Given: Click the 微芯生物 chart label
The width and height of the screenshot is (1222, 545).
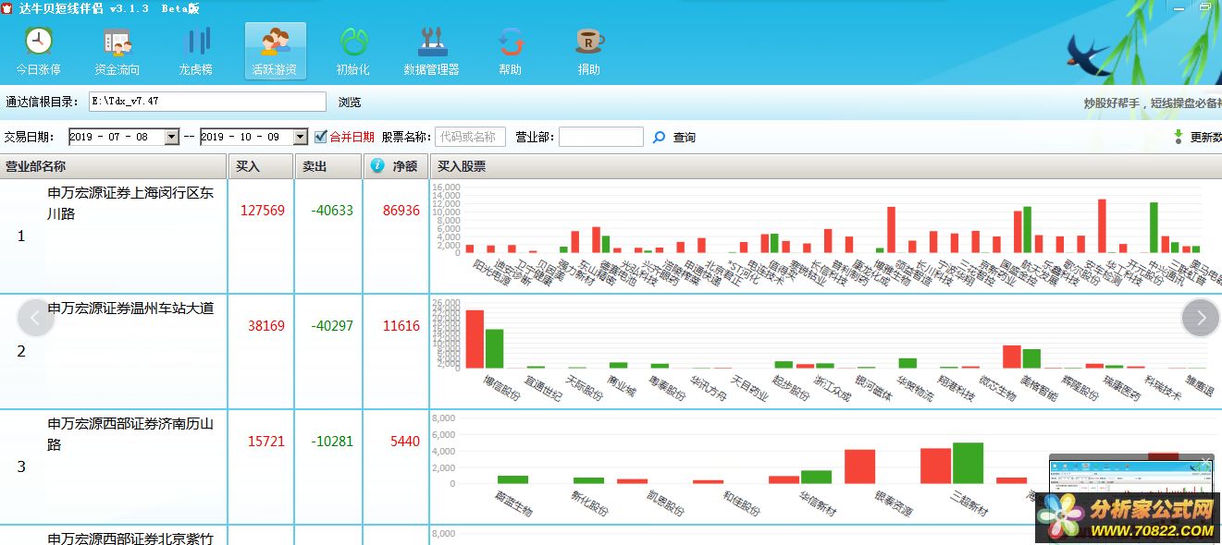Looking at the screenshot, I should (996, 387).
